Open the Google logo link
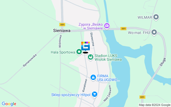Viewport: 171px width, 107px height. tap(9, 104)
